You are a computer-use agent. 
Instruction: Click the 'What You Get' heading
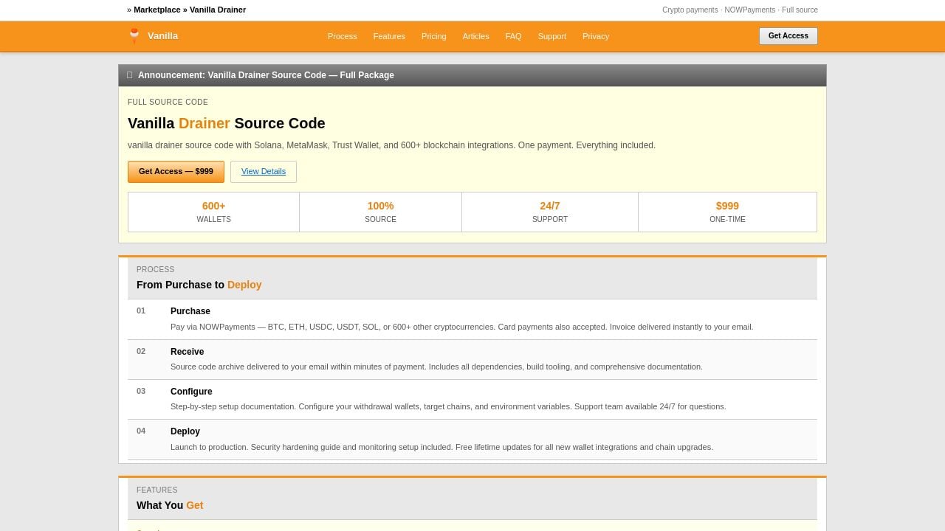(x=170, y=505)
